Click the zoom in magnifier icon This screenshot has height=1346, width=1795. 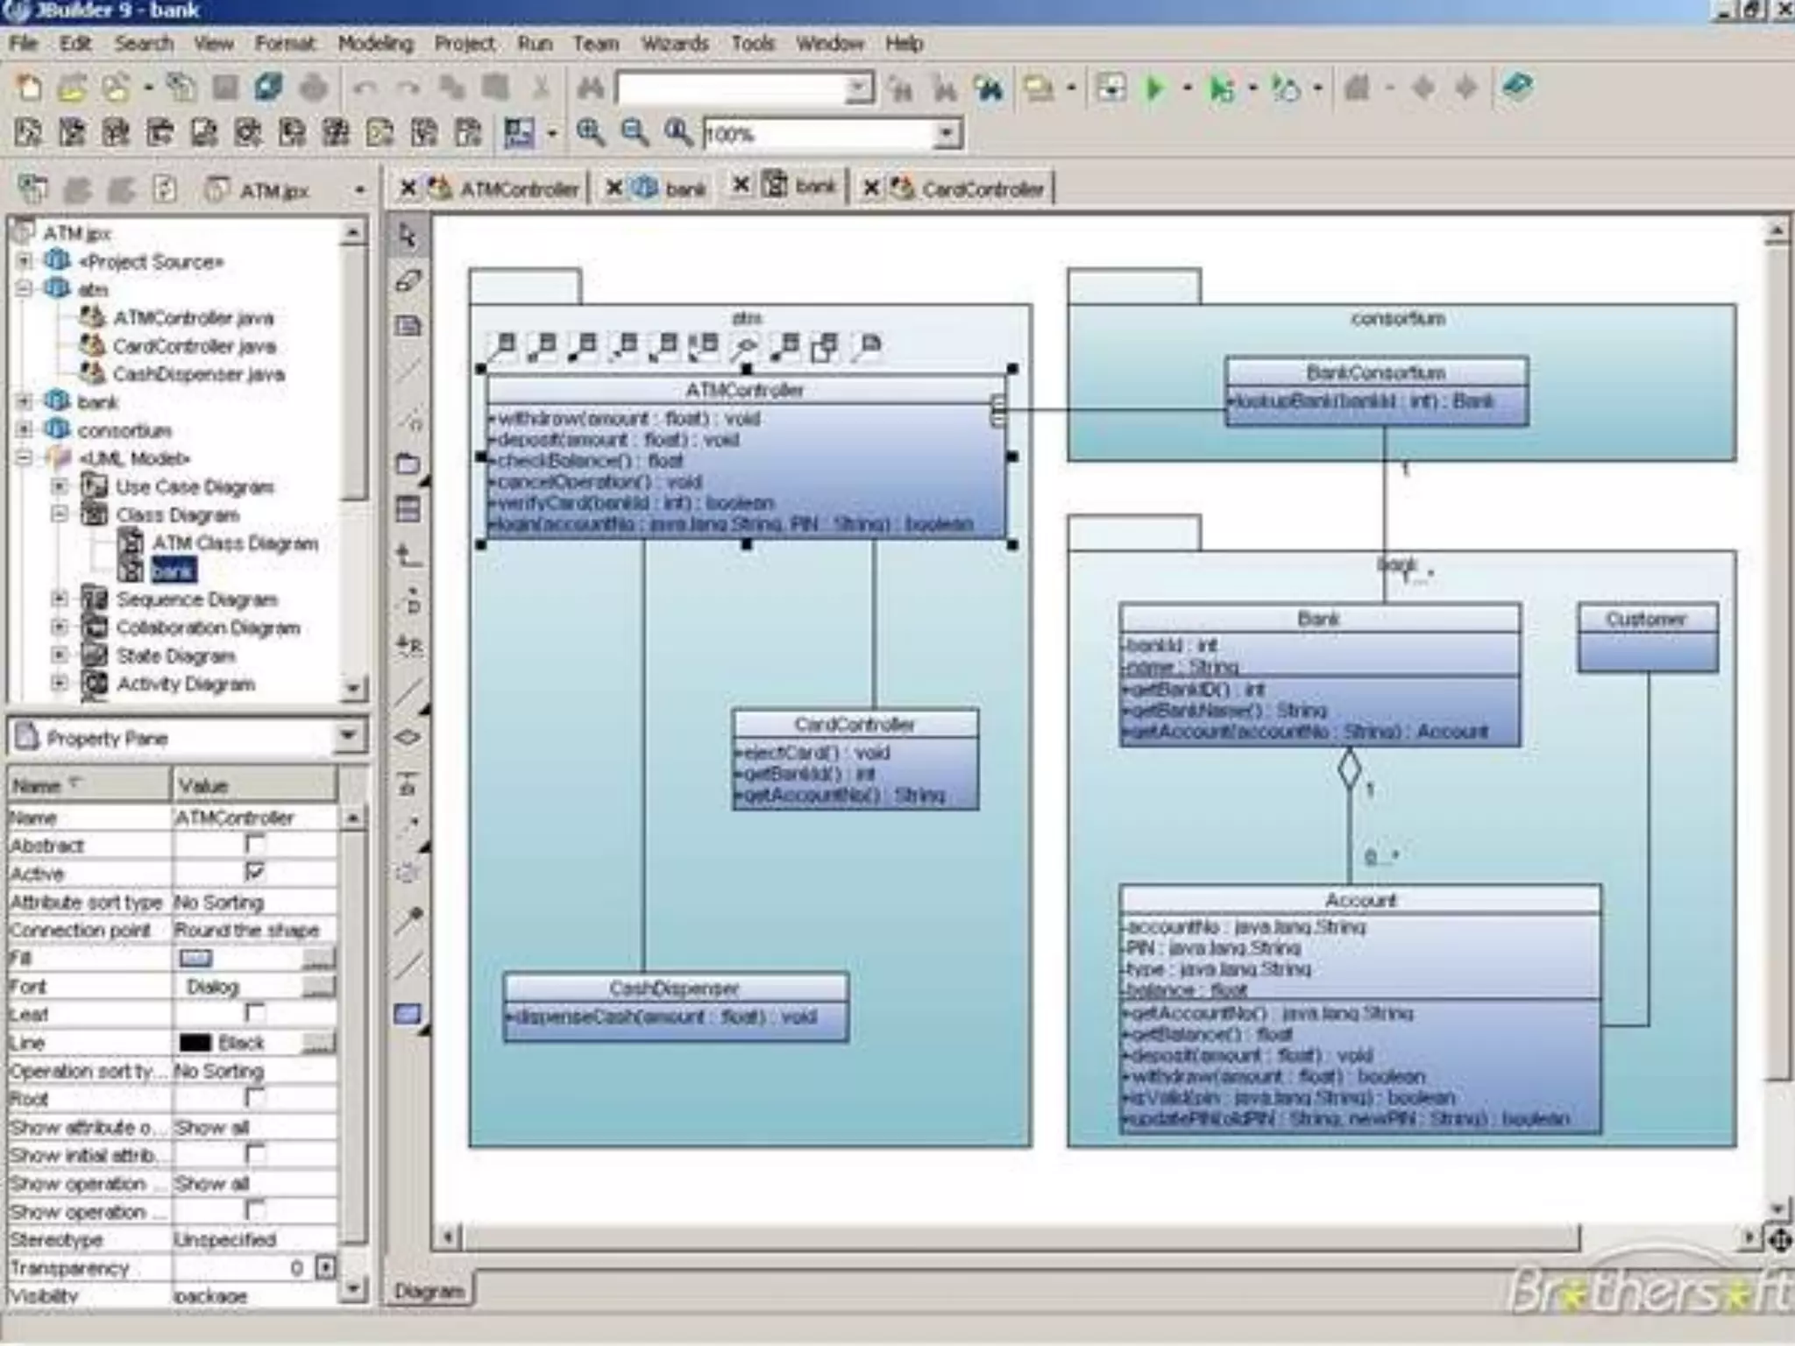(x=590, y=133)
